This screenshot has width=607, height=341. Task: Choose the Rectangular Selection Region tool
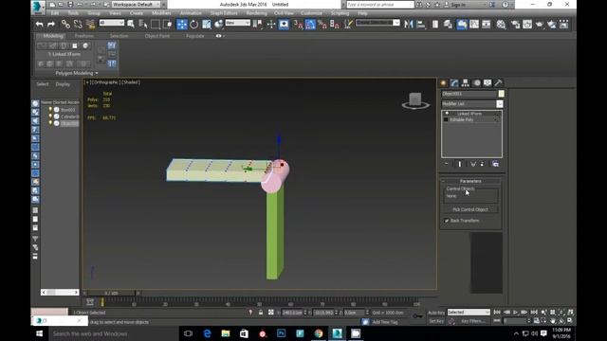(x=156, y=25)
